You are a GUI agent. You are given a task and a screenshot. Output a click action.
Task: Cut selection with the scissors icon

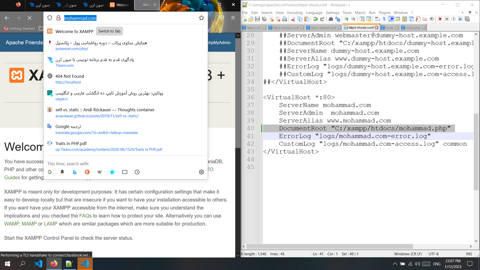[293, 19]
